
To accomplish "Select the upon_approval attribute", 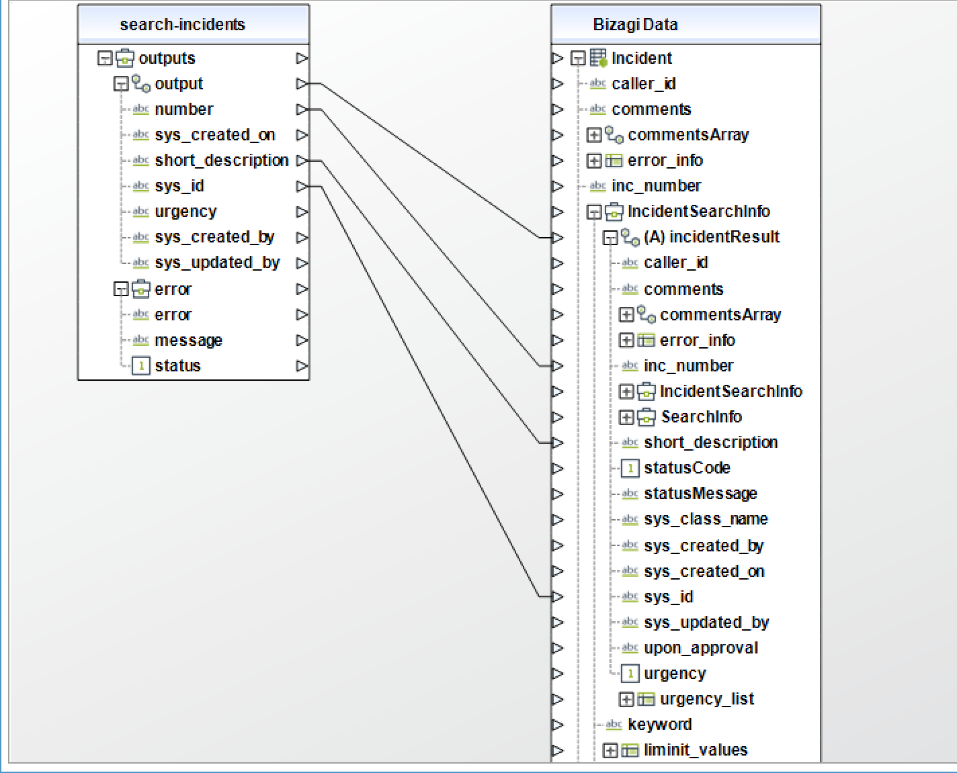I will (x=701, y=648).
